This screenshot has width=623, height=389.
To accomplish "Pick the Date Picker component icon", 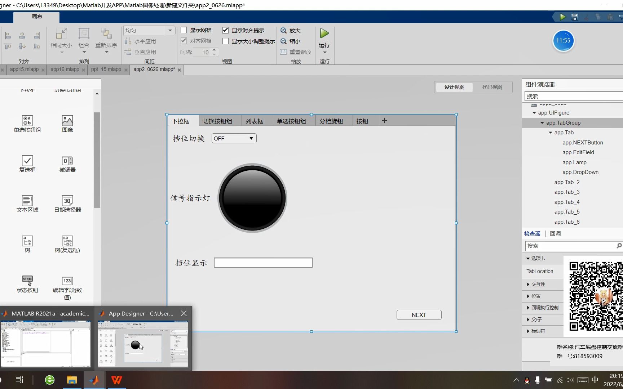I will 67,200.
